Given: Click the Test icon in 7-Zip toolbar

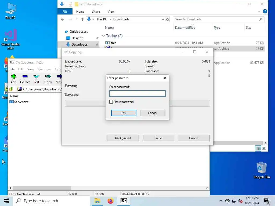Looking at the screenshot, I should pos(37,76).
